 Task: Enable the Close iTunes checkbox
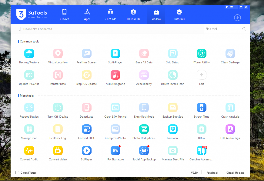point(17,173)
